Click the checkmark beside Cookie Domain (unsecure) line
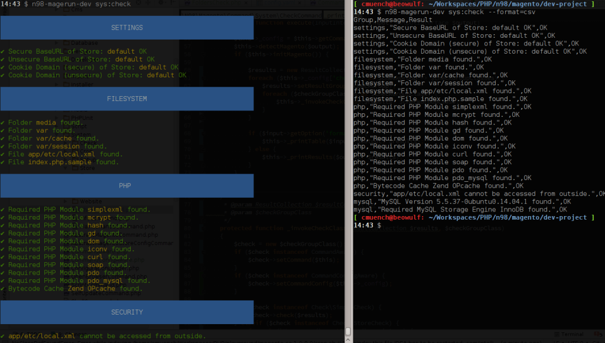The width and height of the screenshot is (605, 343). pos(3,75)
